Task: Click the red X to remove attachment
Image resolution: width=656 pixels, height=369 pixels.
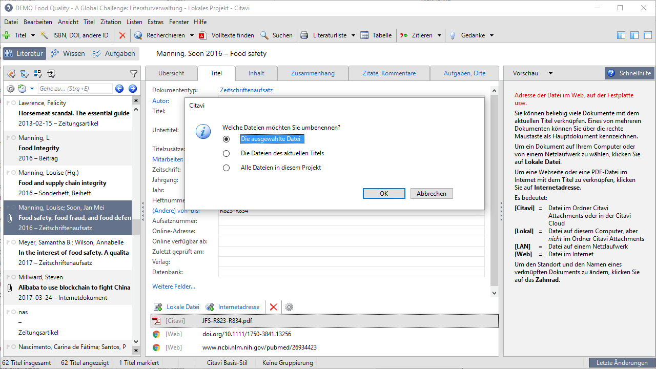Action: point(273,307)
